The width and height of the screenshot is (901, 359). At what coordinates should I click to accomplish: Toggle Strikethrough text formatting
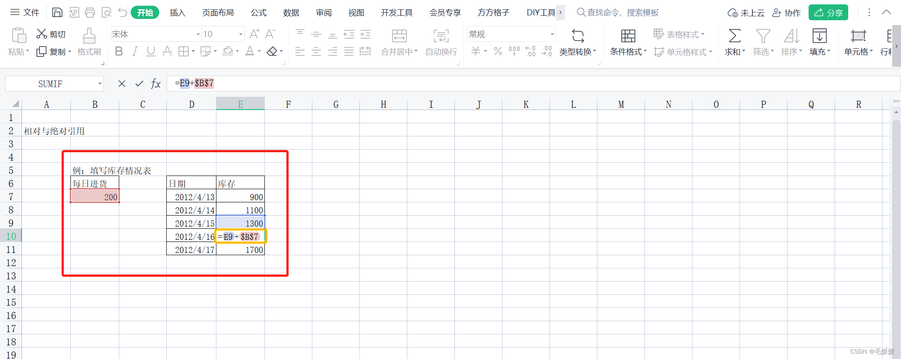167,51
